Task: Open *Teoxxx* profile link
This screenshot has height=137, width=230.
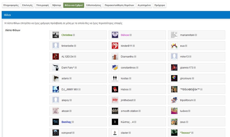Action: coord(185,133)
